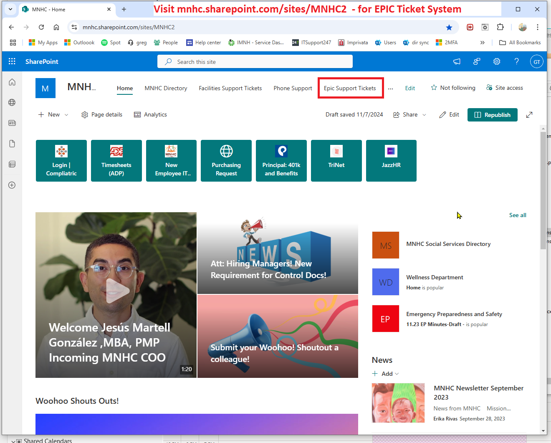Open the SharePoint app launcher waffle

(12, 61)
